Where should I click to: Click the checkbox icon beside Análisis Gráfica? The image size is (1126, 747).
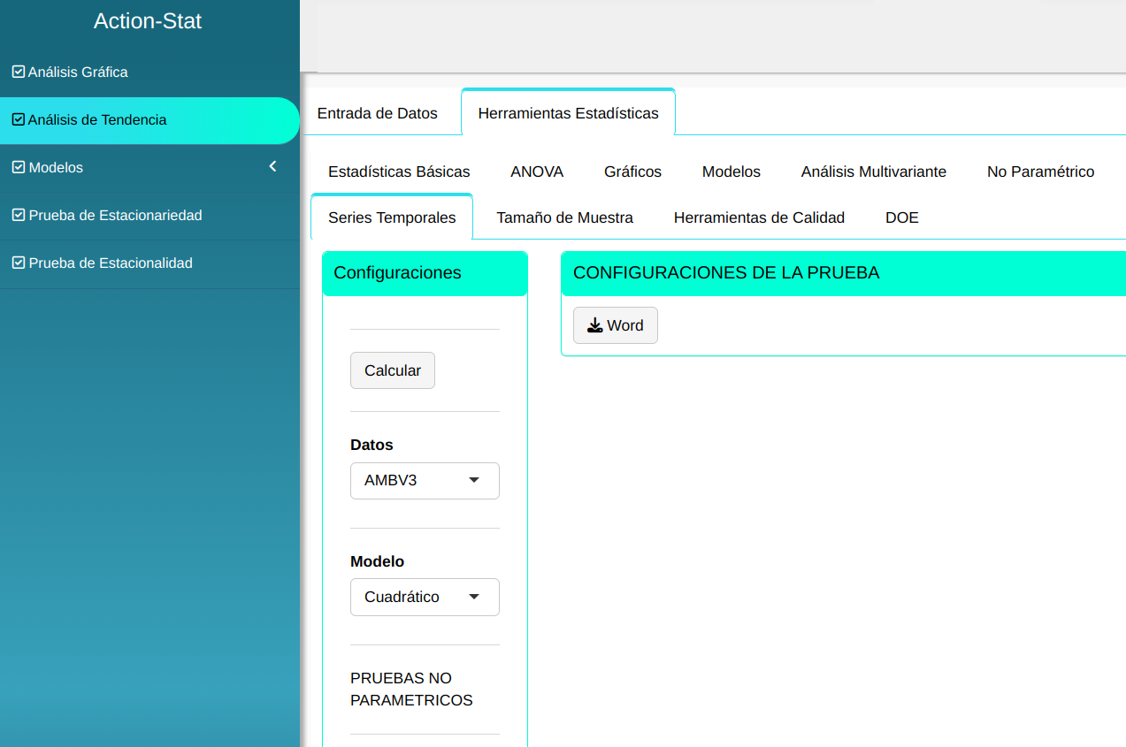click(18, 72)
